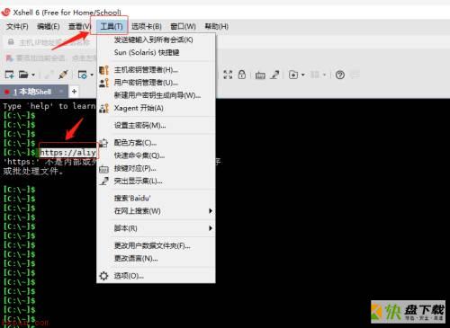This screenshot has width=450, height=328.
Task: Click the 配色方案 palette menu icon
Action: [x=103, y=143]
